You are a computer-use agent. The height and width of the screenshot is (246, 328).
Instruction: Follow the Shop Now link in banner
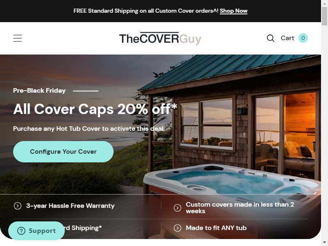[x=233, y=11]
